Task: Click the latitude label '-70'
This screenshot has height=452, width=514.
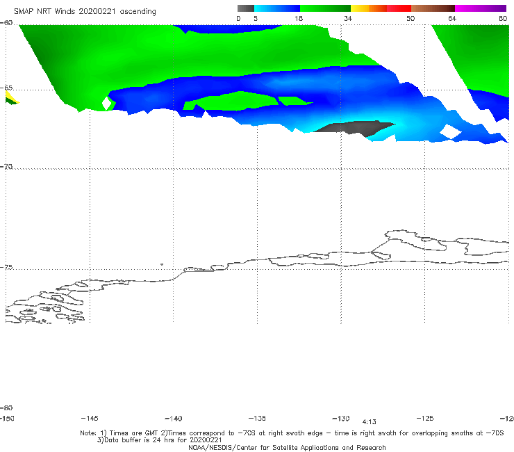Action: pyautogui.click(x=6, y=167)
